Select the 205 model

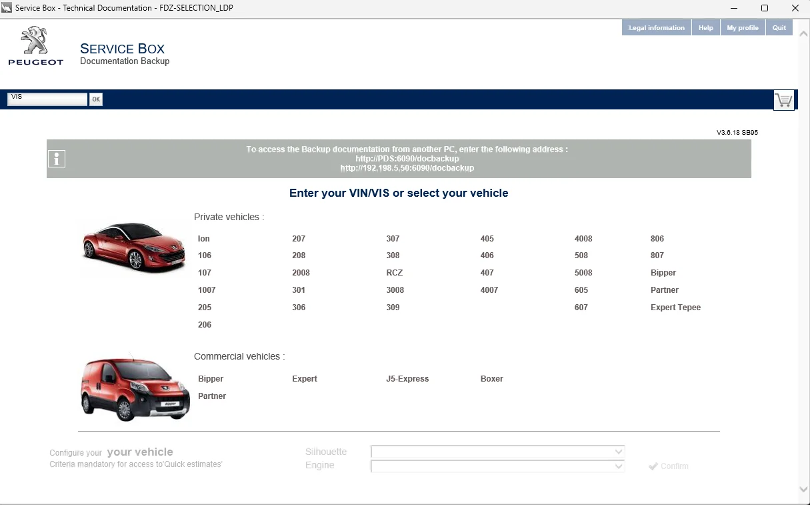point(205,308)
